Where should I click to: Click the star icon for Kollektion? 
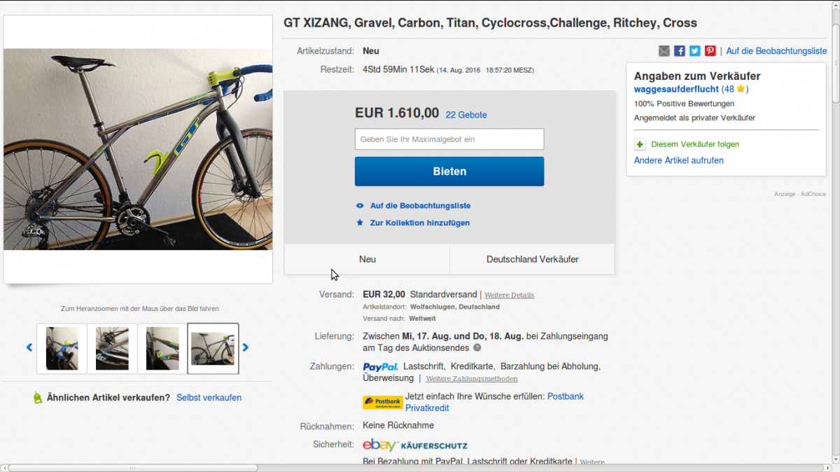[360, 223]
